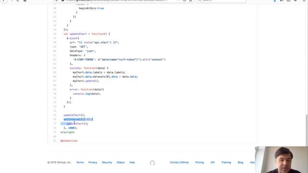The width and height of the screenshot is (308, 173).
Task: Open the Security footer link
Action: pos(107,162)
